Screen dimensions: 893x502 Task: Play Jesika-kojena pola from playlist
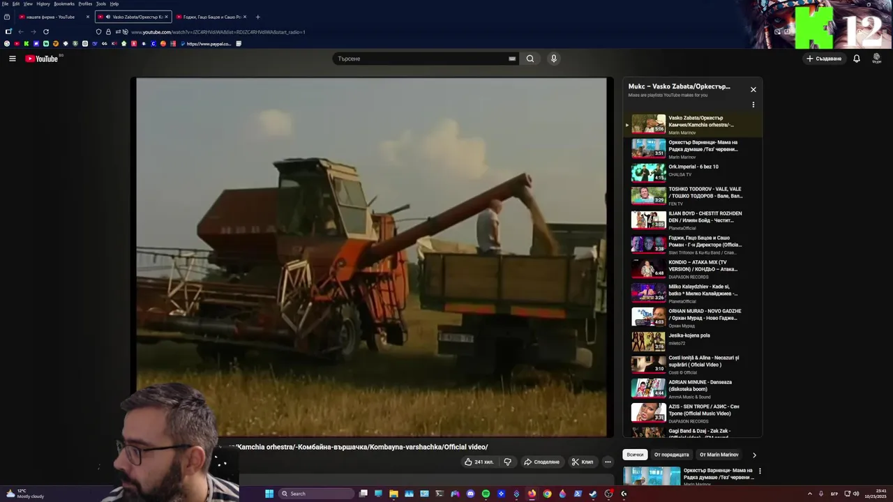(x=693, y=341)
